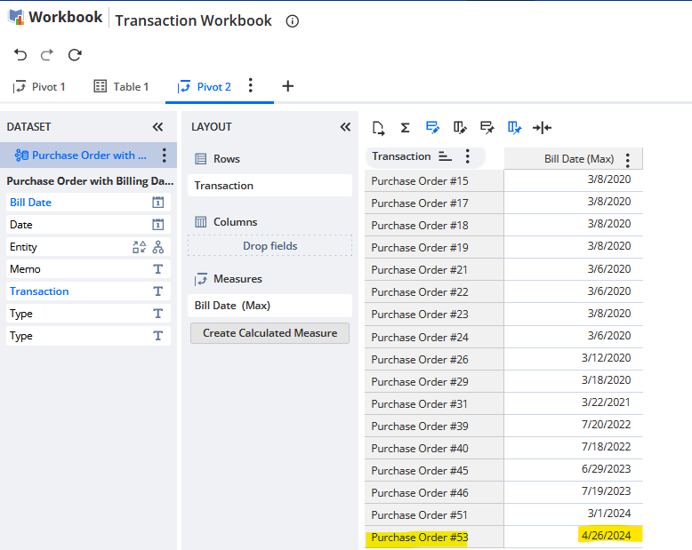
Task: Add a new workbook tab with plus
Action: click(288, 86)
